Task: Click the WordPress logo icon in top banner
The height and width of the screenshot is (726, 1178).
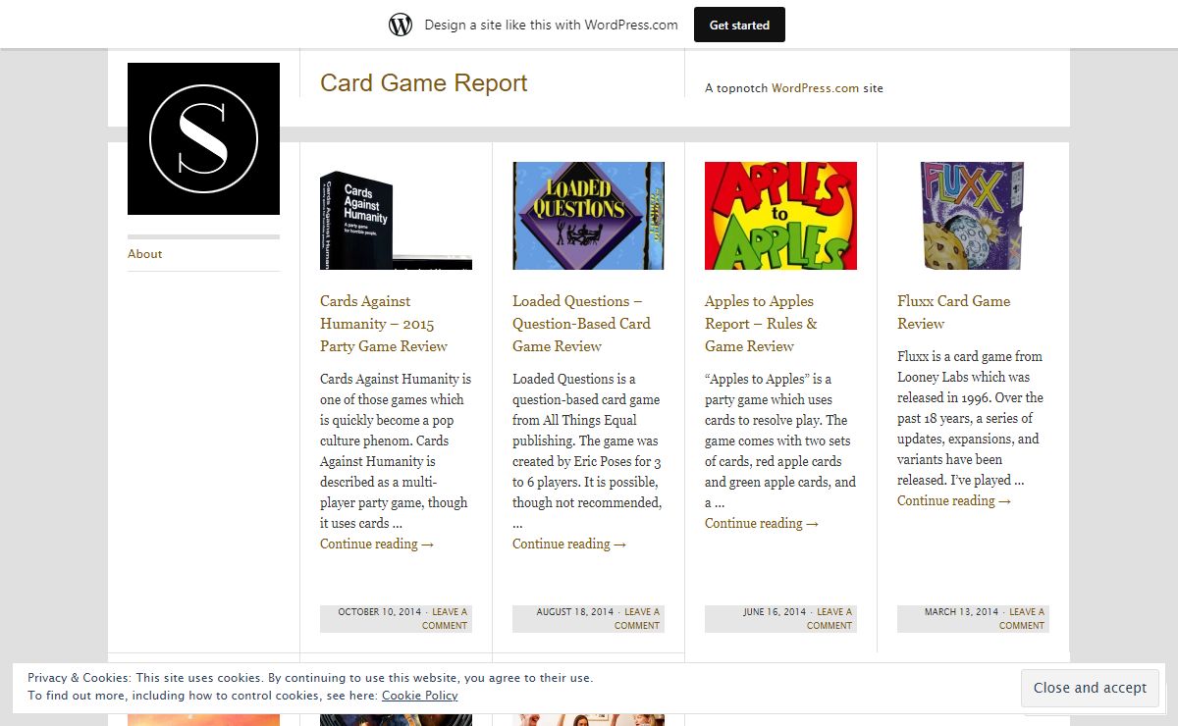Action: [401, 25]
